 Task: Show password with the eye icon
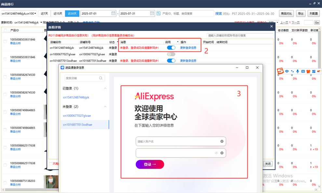pos(216,153)
